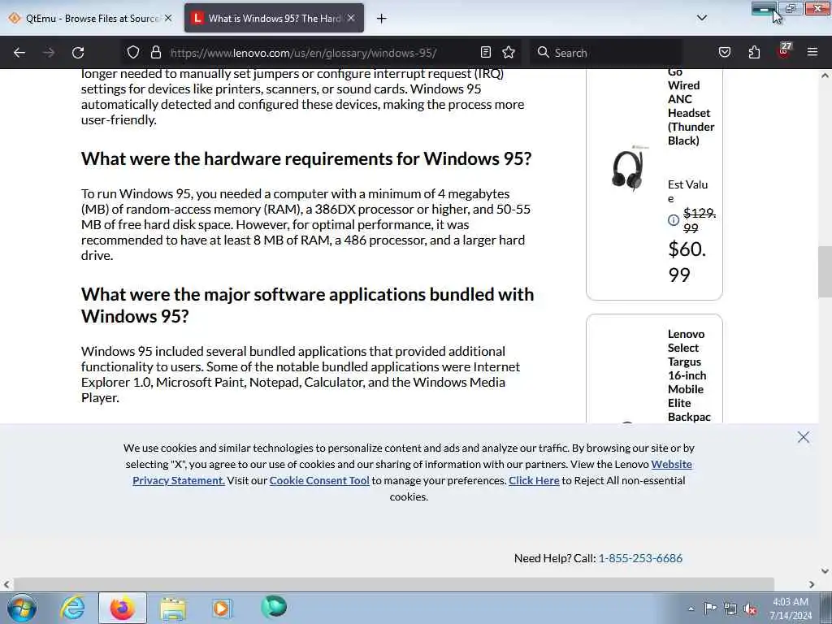Focus the Search box in toolbar
This screenshot has width=832, height=624.
606,53
